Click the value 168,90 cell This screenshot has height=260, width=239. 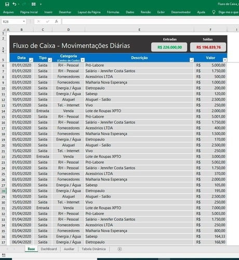pos(210,242)
